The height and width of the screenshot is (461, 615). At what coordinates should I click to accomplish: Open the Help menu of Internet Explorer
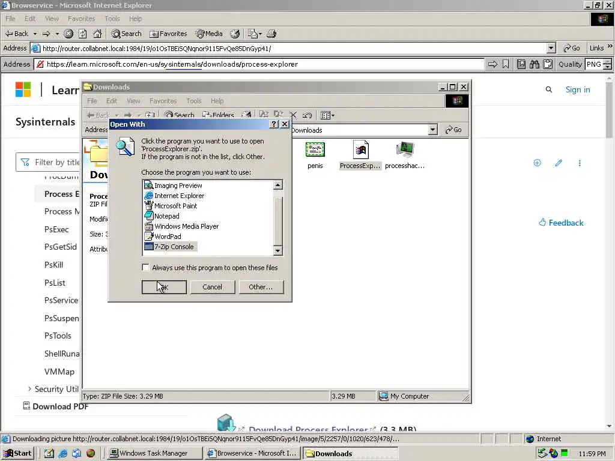tap(135, 19)
